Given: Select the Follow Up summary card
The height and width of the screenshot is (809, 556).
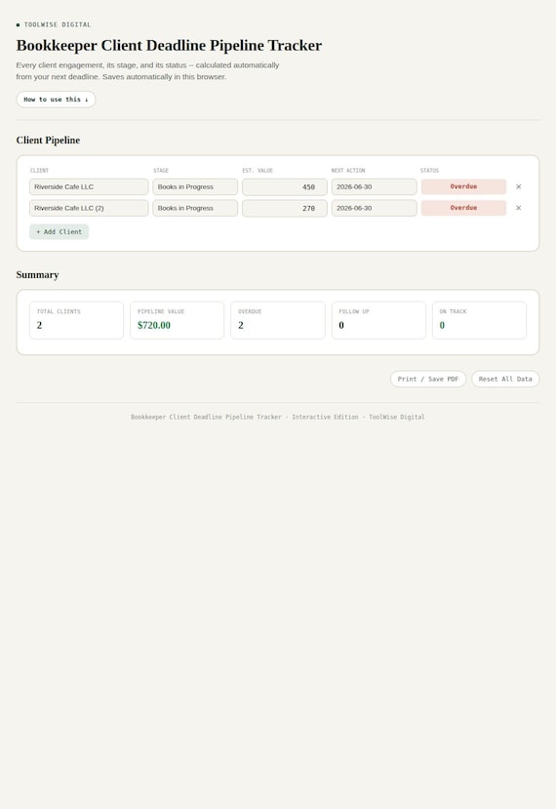Looking at the screenshot, I should 378,320.
